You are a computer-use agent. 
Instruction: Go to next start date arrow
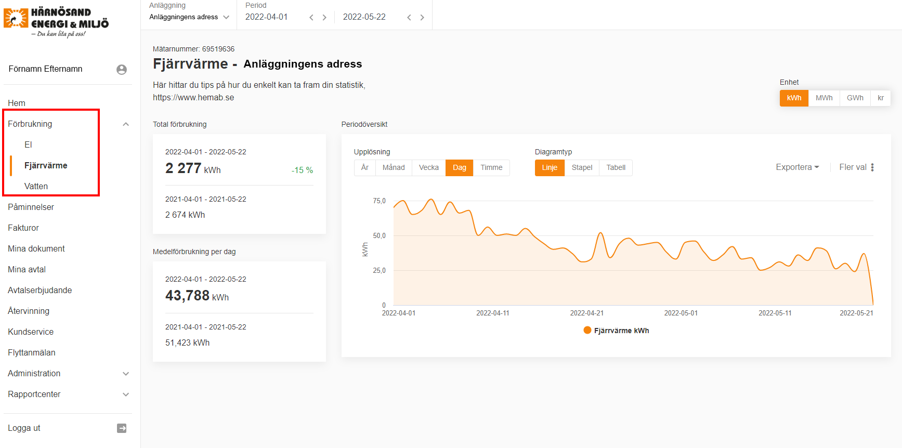324,18
